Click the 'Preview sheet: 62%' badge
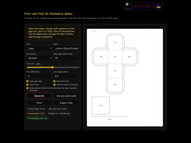Viewport: 191px width, 143px height. 36,113
